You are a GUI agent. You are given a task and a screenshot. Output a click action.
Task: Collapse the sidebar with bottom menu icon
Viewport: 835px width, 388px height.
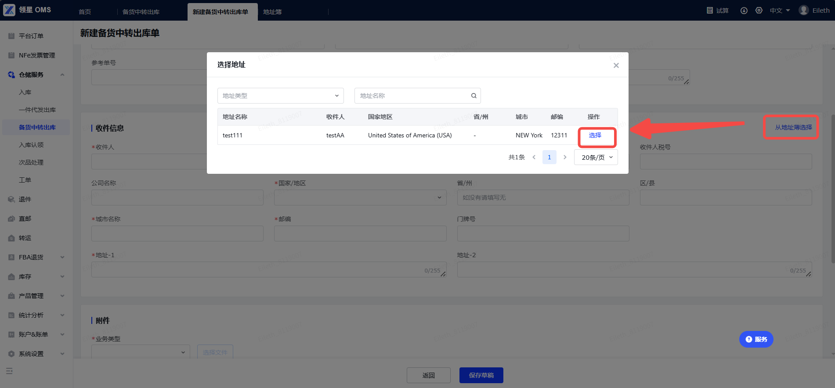(9, 371)
